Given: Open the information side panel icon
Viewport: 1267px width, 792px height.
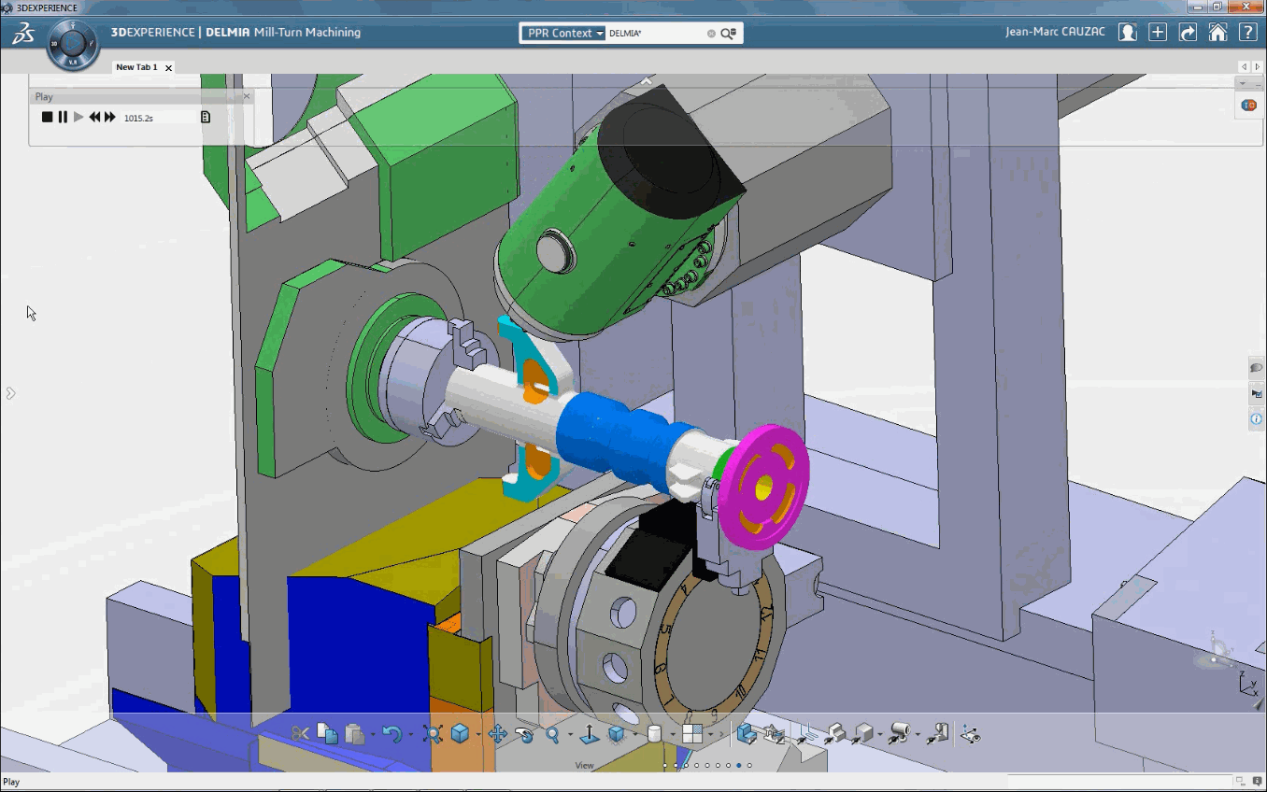Looking at the screenshot, I should tap(1257, 419).
